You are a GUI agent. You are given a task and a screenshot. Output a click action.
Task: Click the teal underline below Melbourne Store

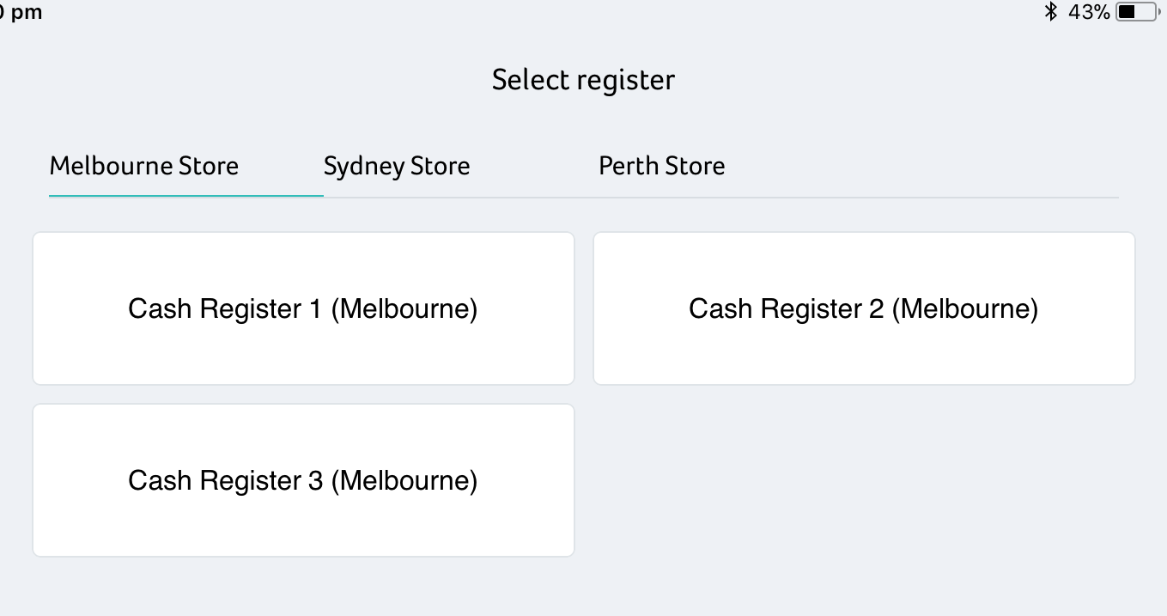[185, 196]
